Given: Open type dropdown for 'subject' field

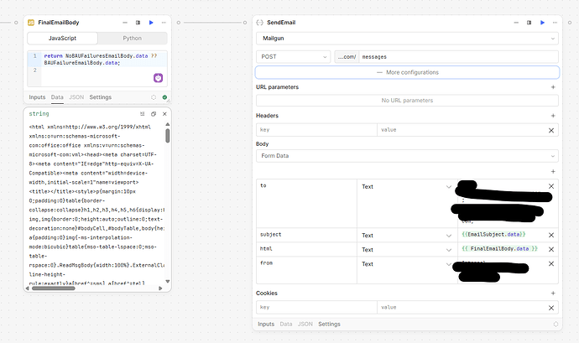Looking at the screenshot, I should pyautogui.click(x=407, y=236).
